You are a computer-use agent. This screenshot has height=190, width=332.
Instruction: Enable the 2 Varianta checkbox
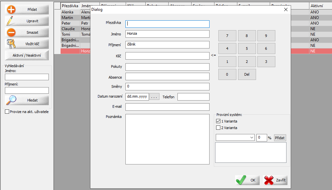click(218, 128)
